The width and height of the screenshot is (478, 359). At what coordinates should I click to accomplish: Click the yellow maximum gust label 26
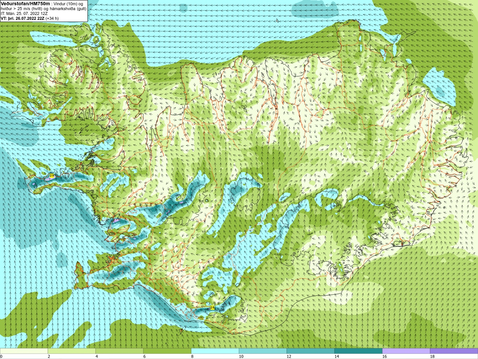click(212, 307)
